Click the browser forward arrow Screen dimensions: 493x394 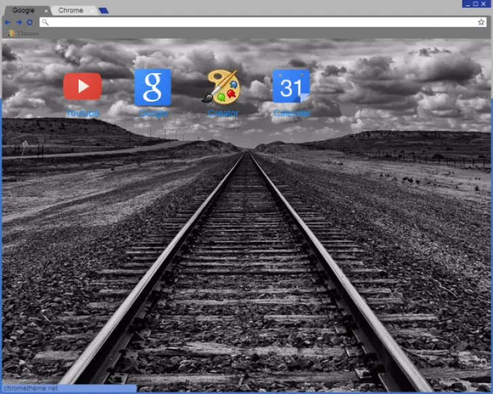click(x=19, y=22)
